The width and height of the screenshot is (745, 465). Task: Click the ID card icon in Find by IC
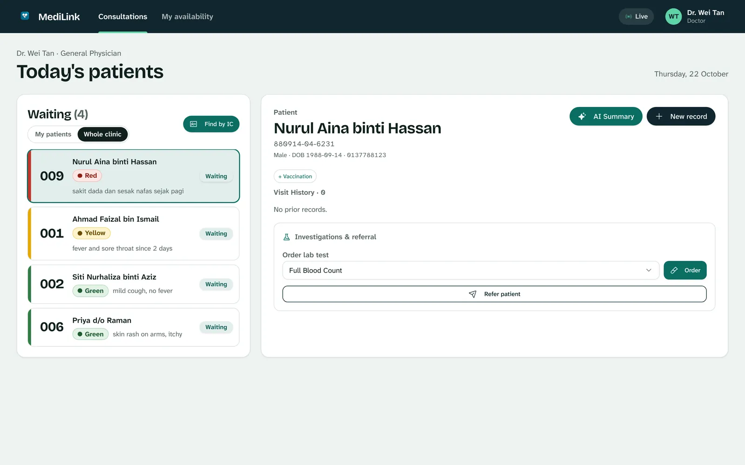(194, 124)
